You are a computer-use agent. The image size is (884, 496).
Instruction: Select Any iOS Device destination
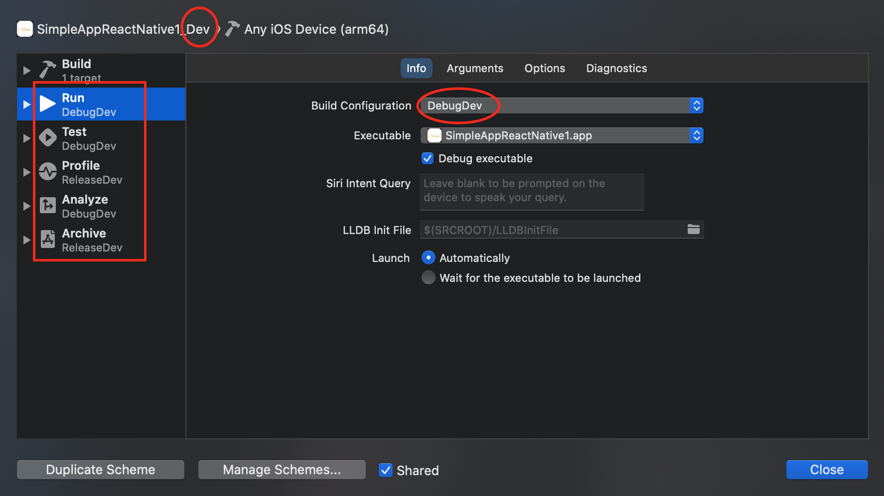click(316, 29)
